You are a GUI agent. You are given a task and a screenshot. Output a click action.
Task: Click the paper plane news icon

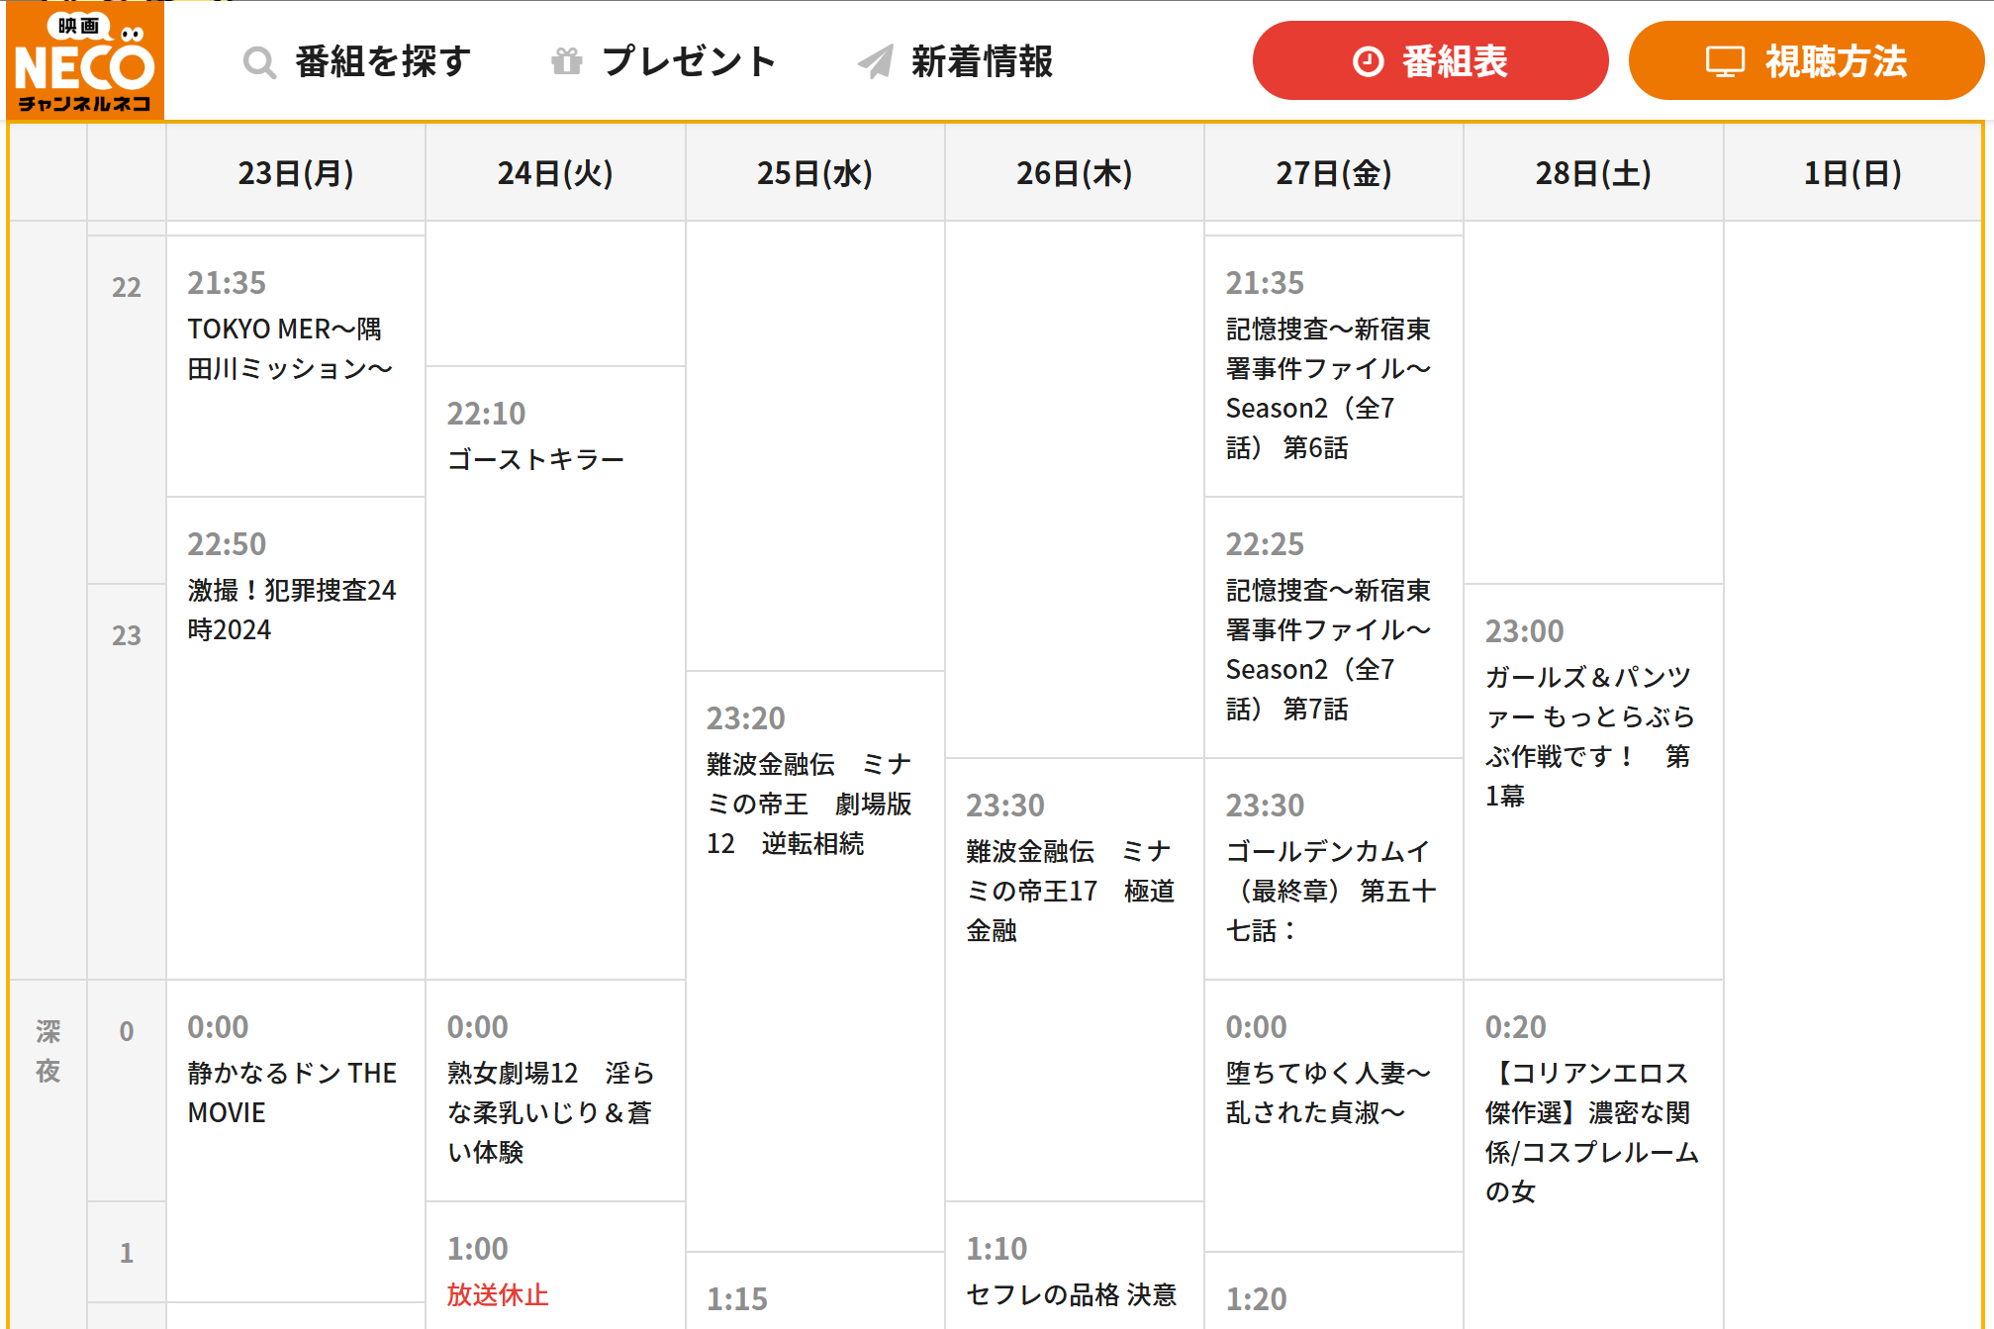tap(875, 62)
